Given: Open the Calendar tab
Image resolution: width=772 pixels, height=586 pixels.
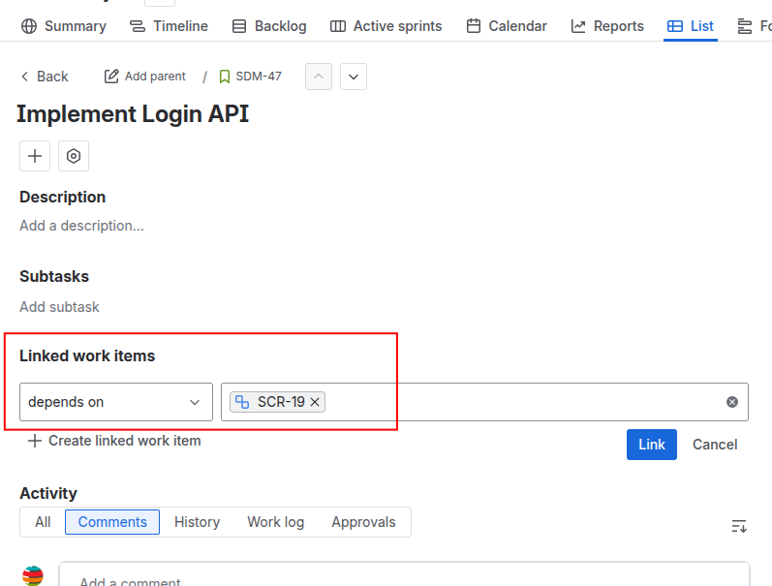Looking at the screenshot, I should tap(507, 26).
